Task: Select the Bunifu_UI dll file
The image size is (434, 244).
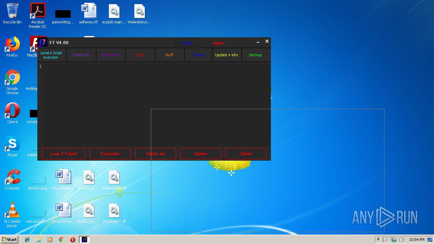Action: pos(88,213)
